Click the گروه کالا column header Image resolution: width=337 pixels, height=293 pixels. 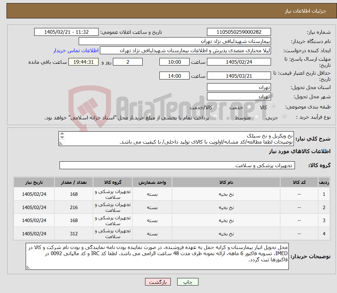click(x=113, y=182)
